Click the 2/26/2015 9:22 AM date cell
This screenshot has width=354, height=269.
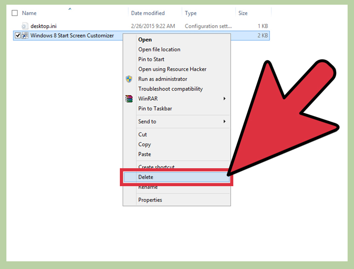pyautogui.click(x=153, y=26)
